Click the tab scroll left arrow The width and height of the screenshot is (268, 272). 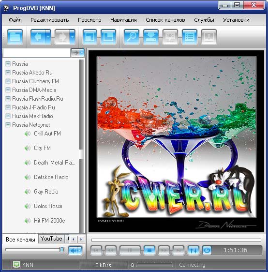click(74, 240)
